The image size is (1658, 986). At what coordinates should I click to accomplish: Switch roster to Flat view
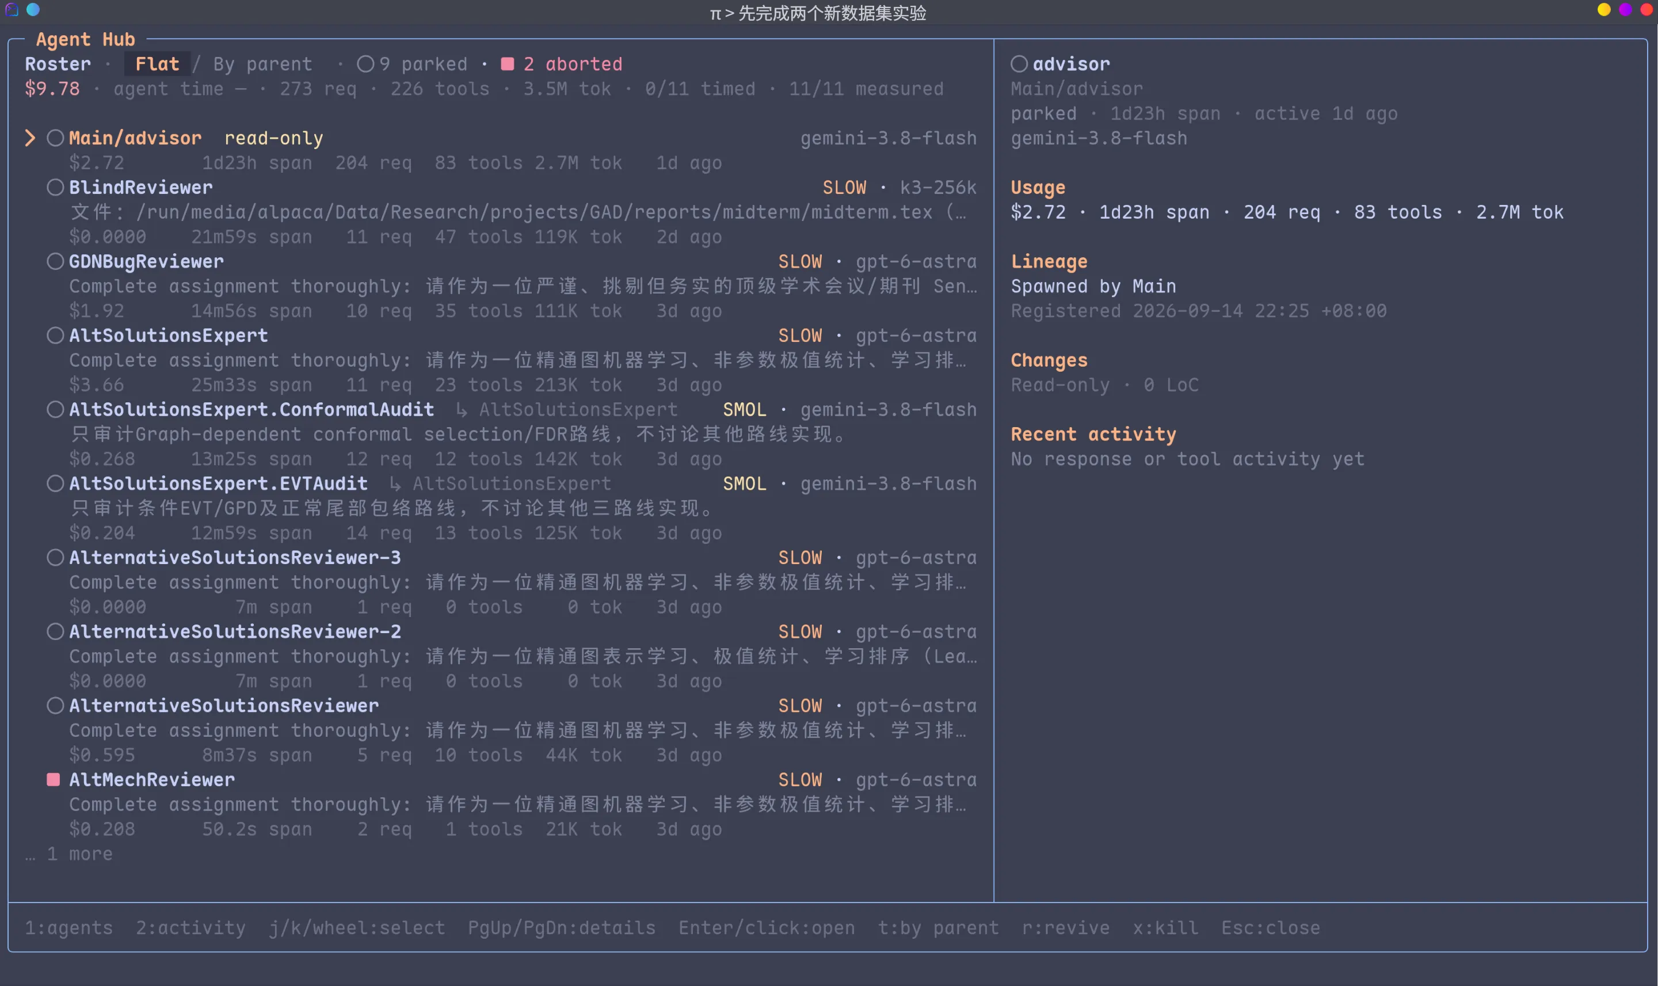click(158, 64)
